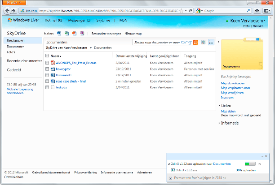Screen dimensions: 275x185
Task: Click the PDF icon of ANONOPS_The_Press_Release
Action: point(53,63)
